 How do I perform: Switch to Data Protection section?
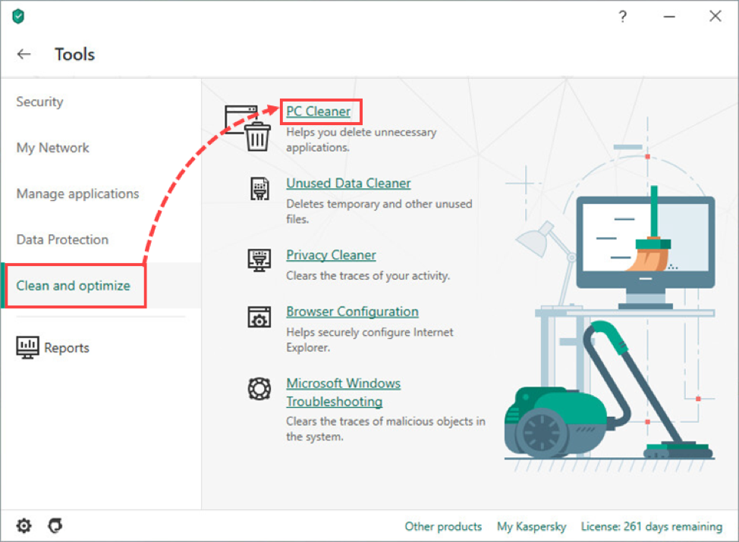pos(62,240)
